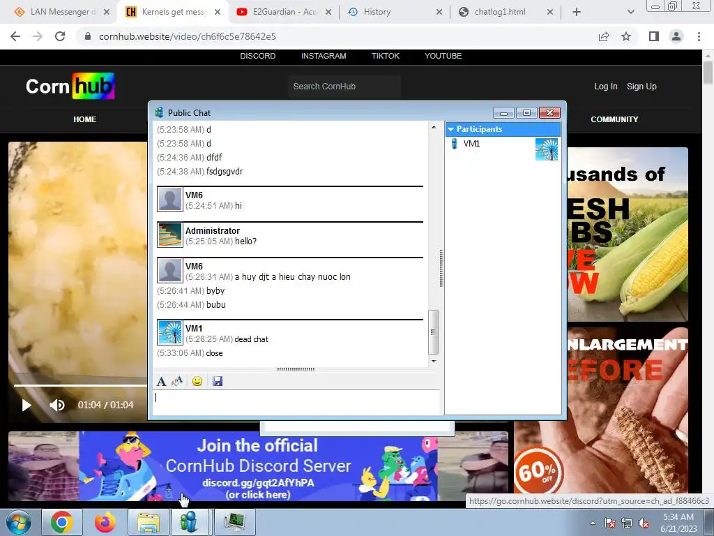The image size is (714, 536).
Task: Reload the current page
Action: (60, 36)
